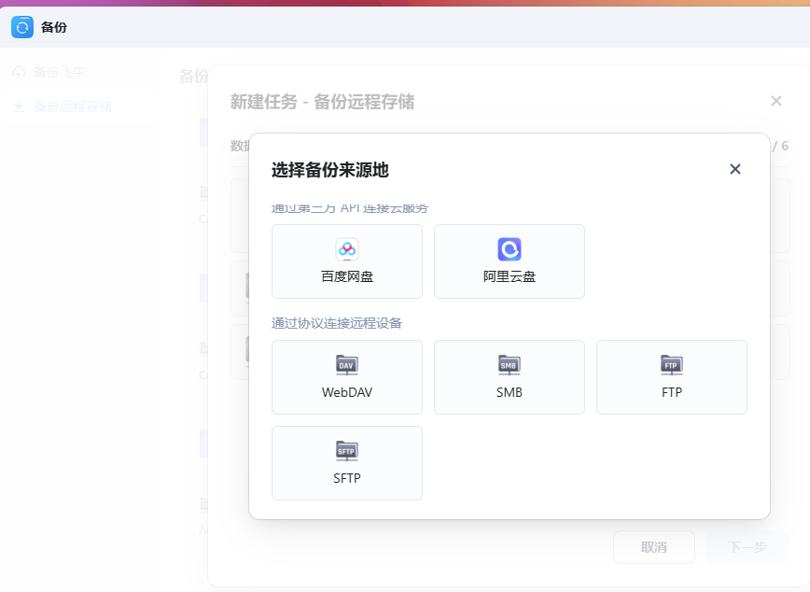
Task: Click the download icon beside 备份远程存储
Action: click(x=19, y=106)
